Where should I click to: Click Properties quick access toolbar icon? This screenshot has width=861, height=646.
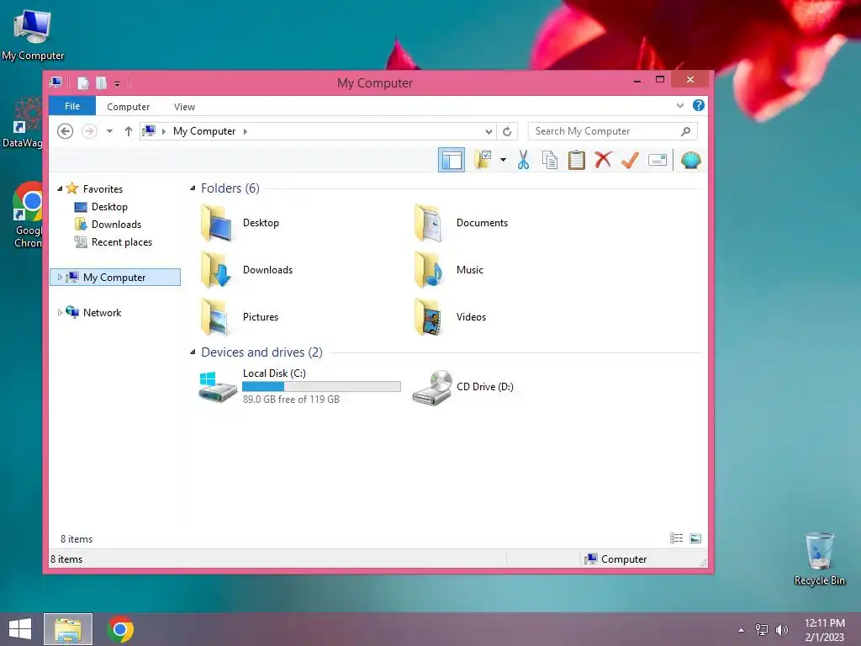pyautogui.click(x=83, y=83)
